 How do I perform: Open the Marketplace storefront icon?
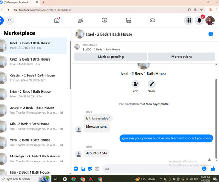128,21
